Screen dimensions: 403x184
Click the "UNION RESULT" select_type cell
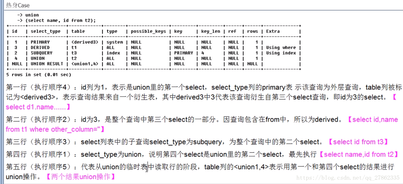tap(47, 64)
